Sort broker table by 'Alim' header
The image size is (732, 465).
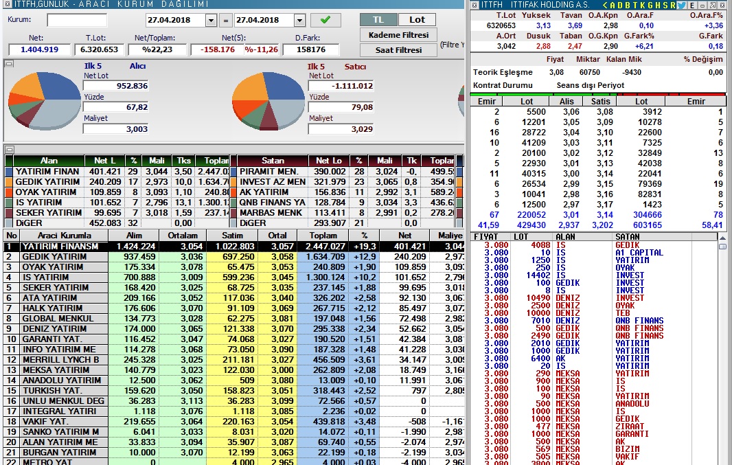(x=134, y=236)
